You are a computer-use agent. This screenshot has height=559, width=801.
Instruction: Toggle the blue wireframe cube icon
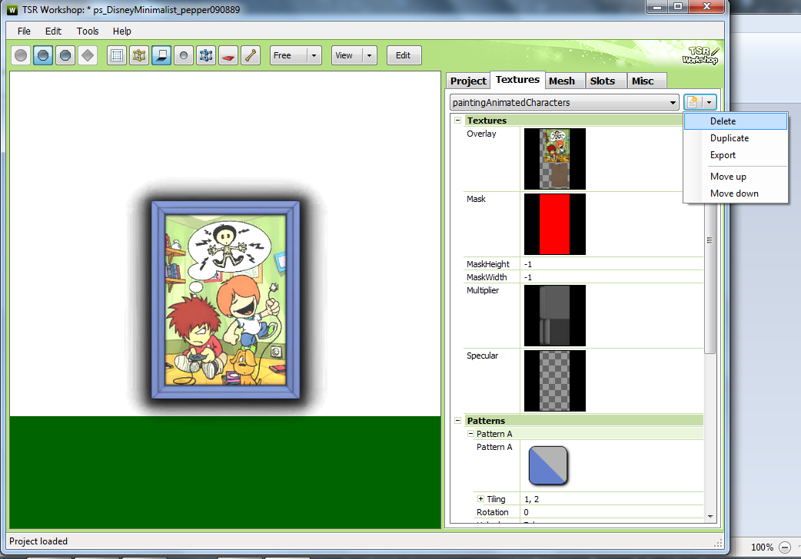point(206,55)
